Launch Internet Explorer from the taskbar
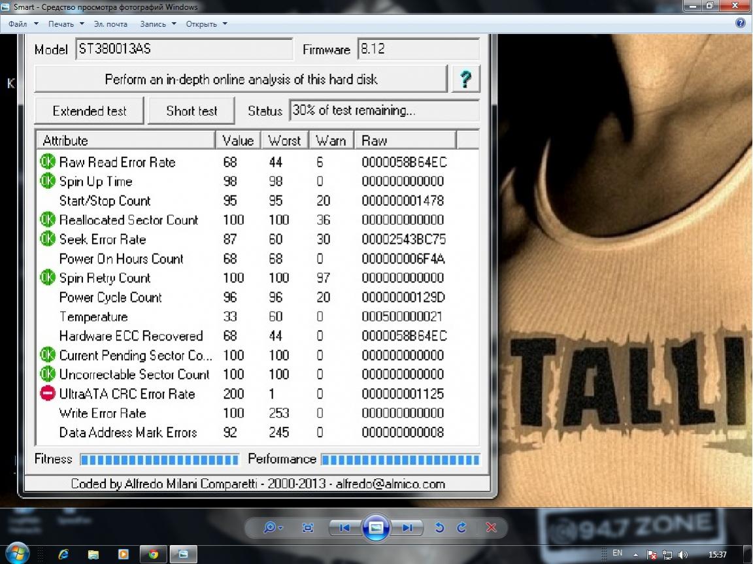 click(63, 554)
